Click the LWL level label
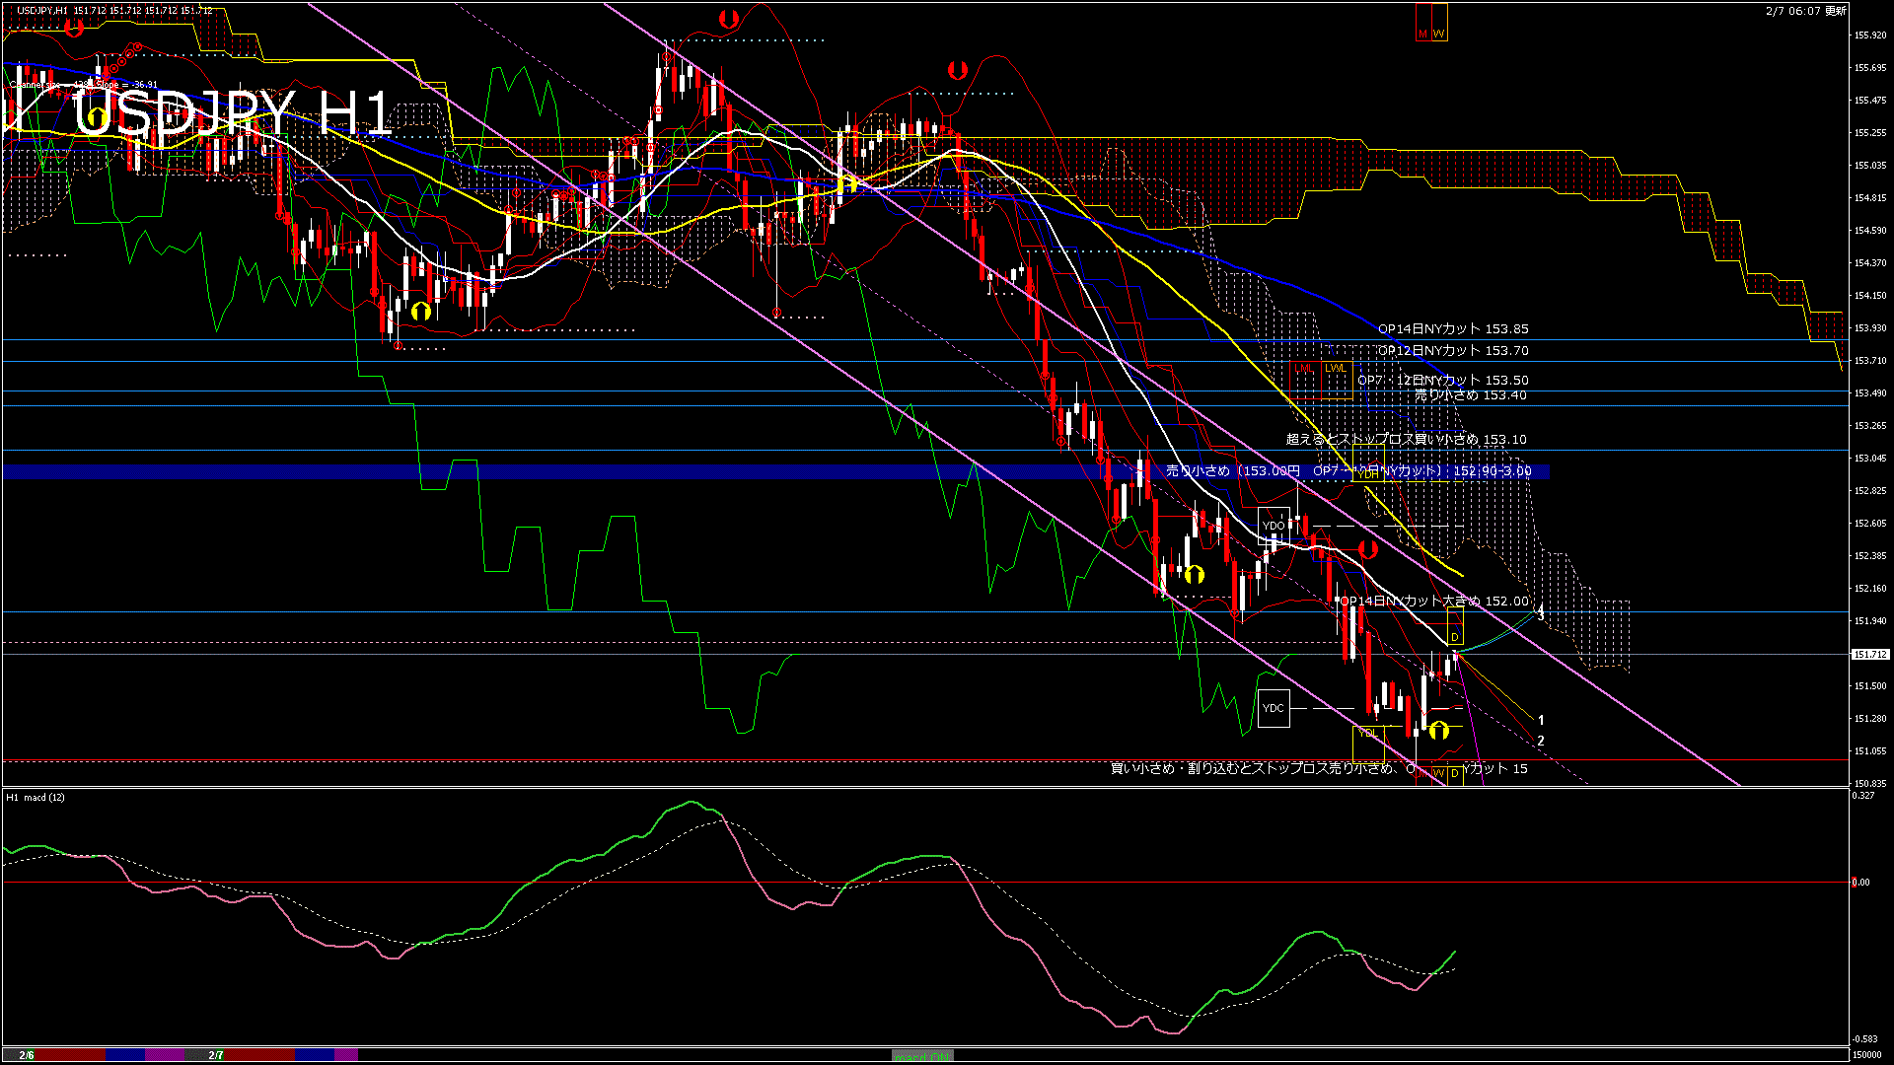This screenshot has width=1894, height=1065. [1336, 368]
